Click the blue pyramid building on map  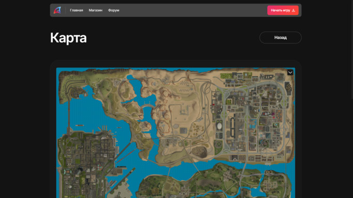(268, 136)
